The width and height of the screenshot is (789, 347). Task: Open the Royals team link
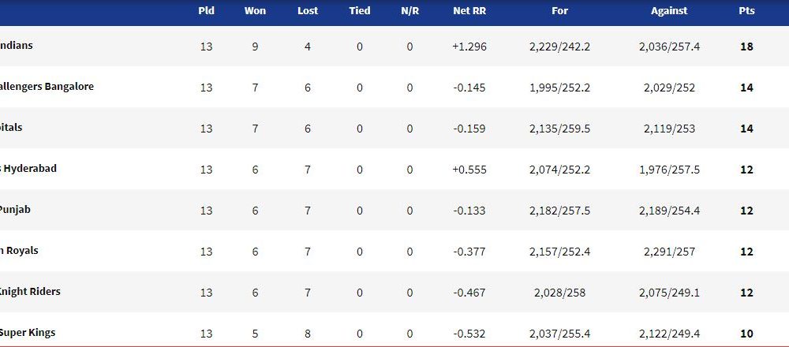19,251
